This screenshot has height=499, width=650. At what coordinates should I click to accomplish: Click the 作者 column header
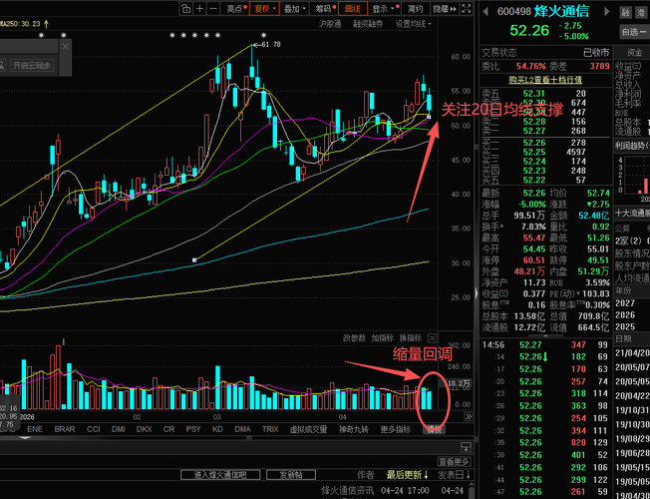[x=365, y=474]
